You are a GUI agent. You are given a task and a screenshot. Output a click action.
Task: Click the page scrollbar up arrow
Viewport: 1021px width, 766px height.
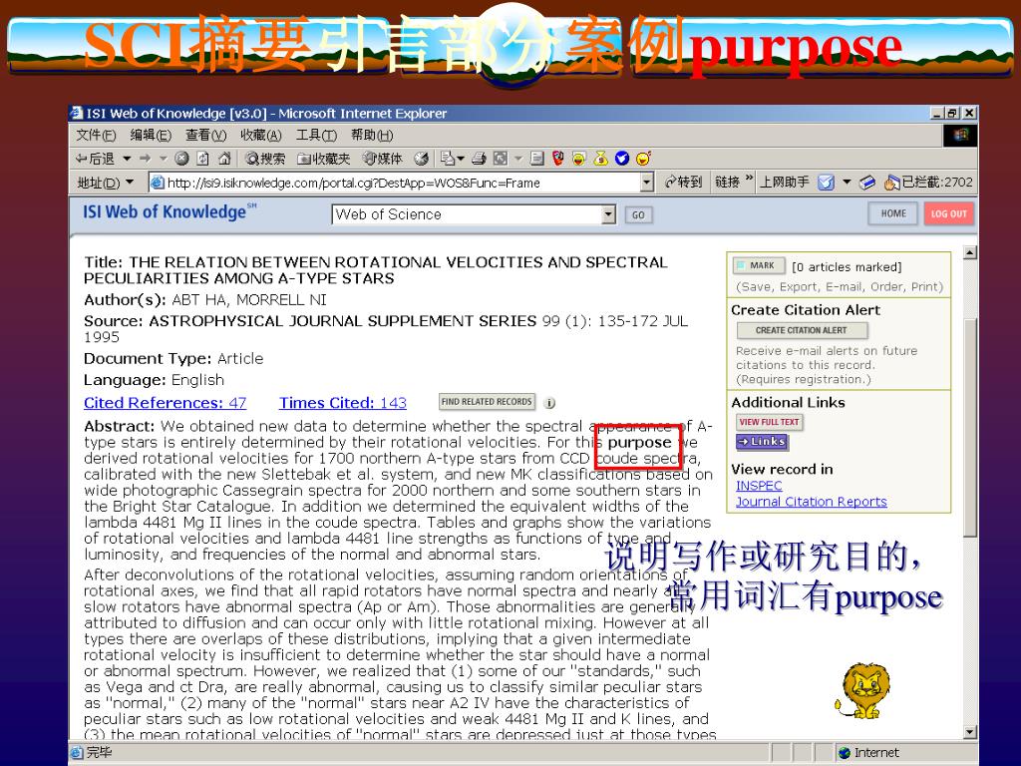(x=969, y=252)
